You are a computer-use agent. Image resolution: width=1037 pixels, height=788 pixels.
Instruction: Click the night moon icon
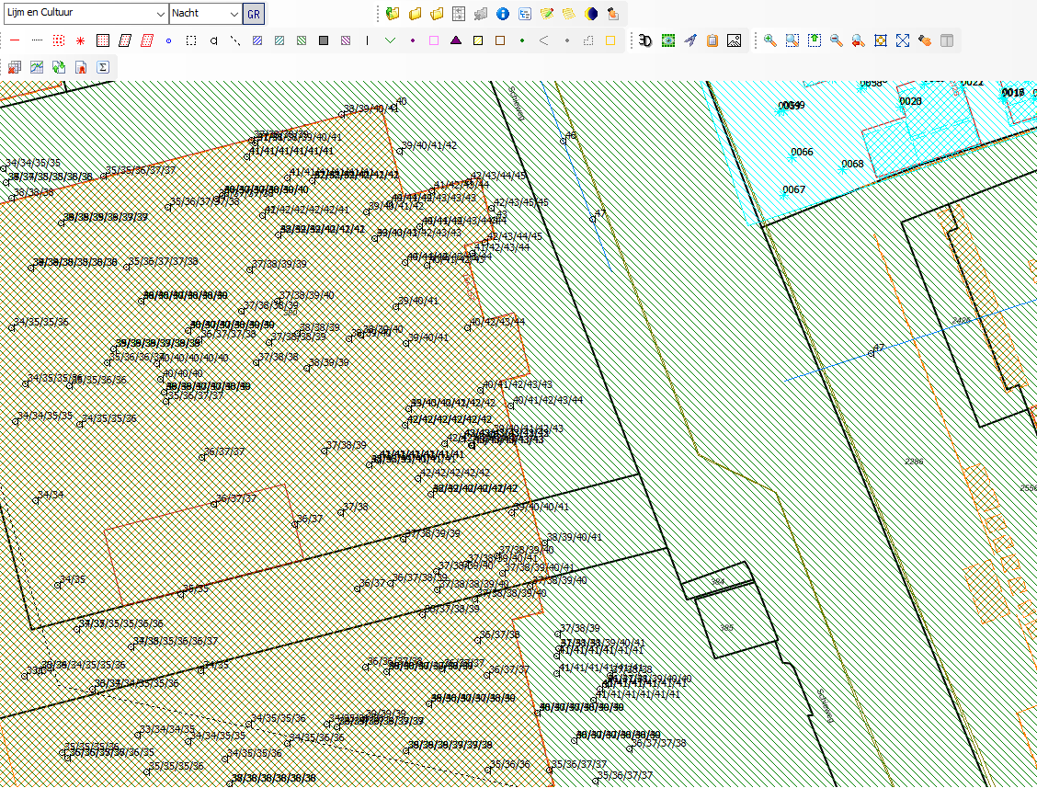591,14
